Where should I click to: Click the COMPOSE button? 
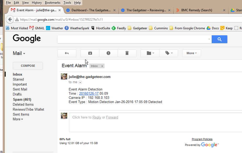[28, 66]
